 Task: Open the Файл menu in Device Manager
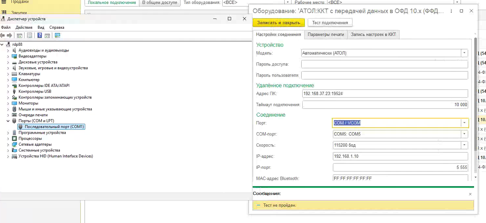(6, 27)
